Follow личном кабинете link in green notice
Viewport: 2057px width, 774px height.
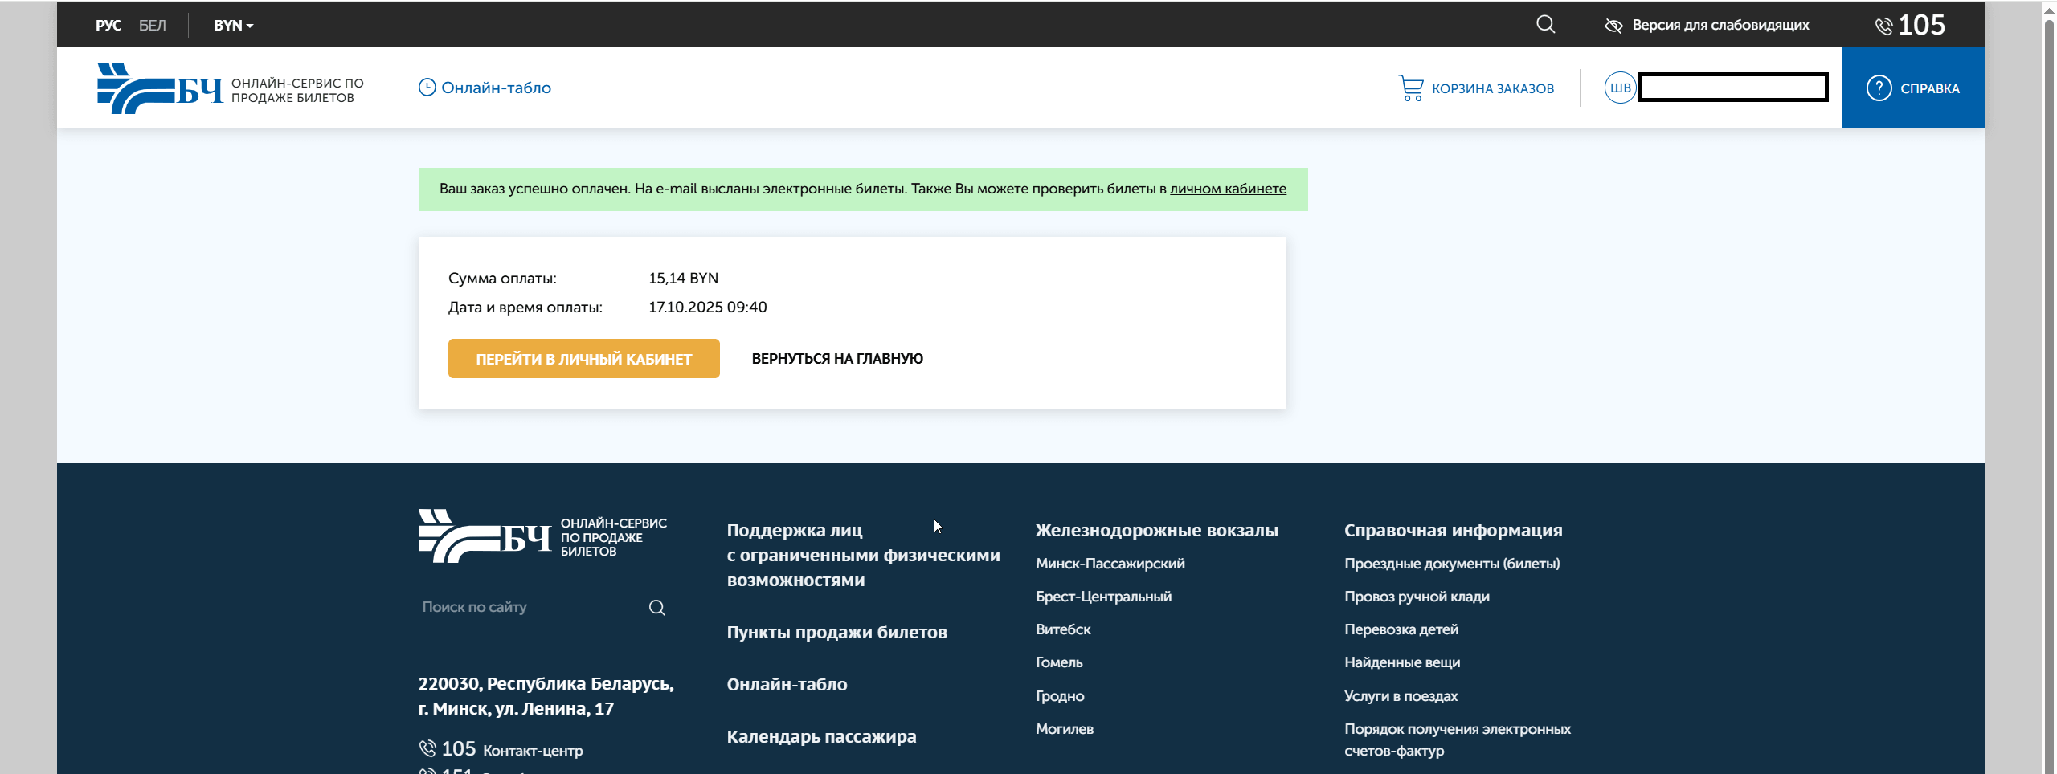coord(1228,189)
